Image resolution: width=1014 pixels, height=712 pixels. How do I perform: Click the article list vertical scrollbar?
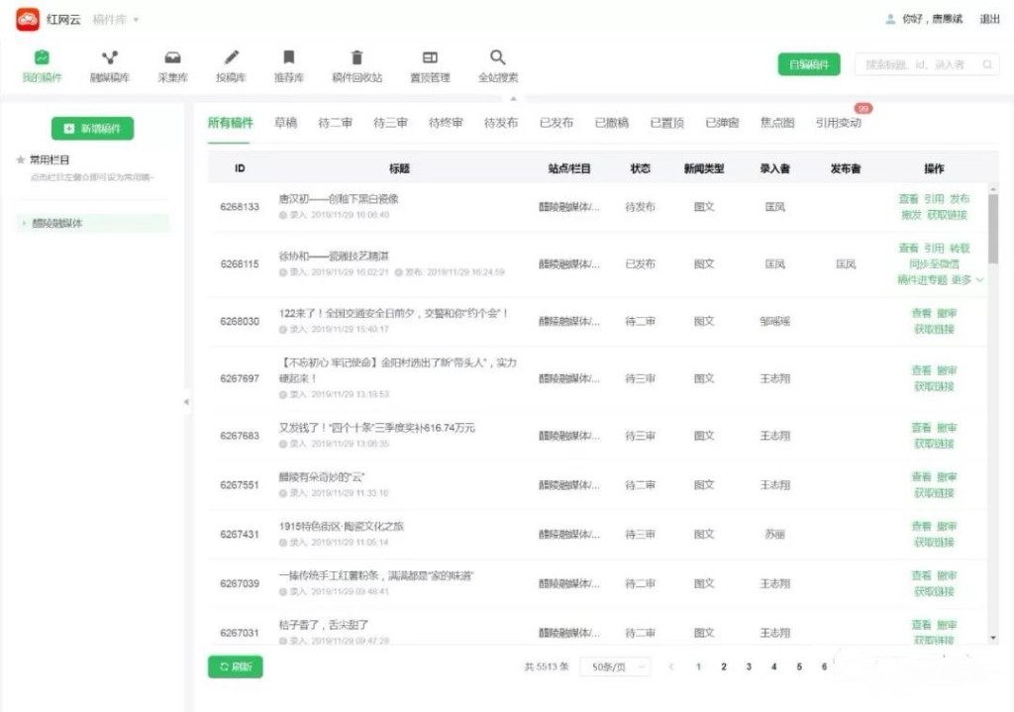click(992, 228)
